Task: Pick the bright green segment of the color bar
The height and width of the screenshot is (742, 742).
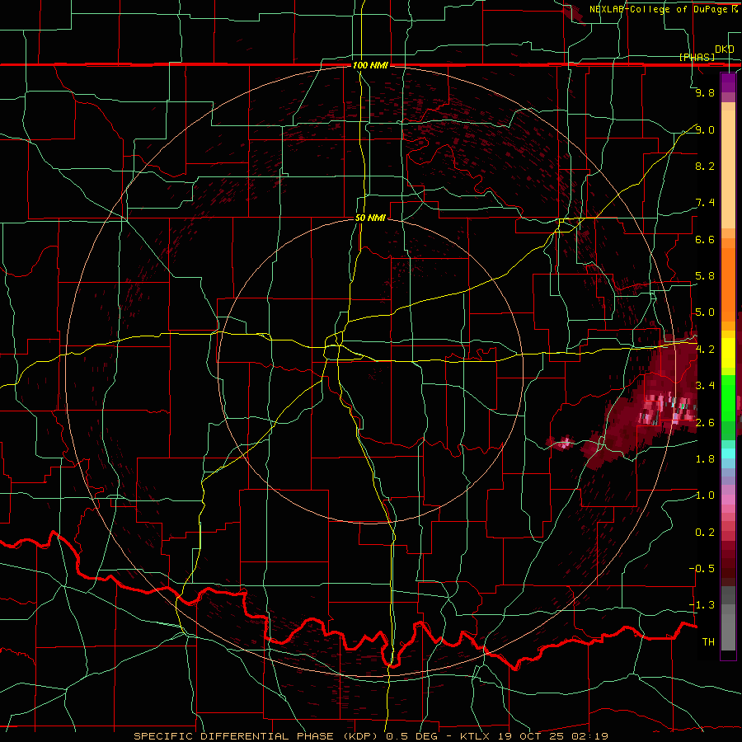Action: coord(728,398)
